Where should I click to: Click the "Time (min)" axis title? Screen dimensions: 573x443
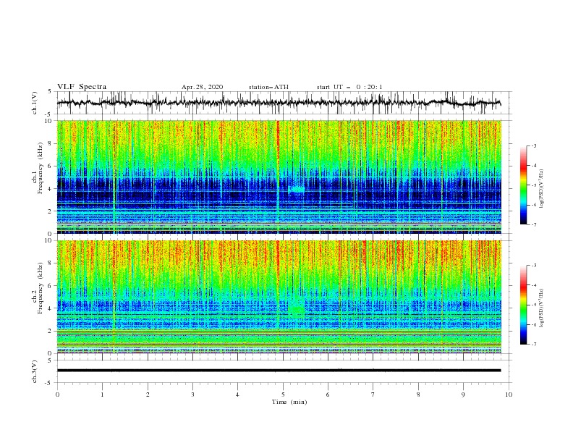coord(289,402)
